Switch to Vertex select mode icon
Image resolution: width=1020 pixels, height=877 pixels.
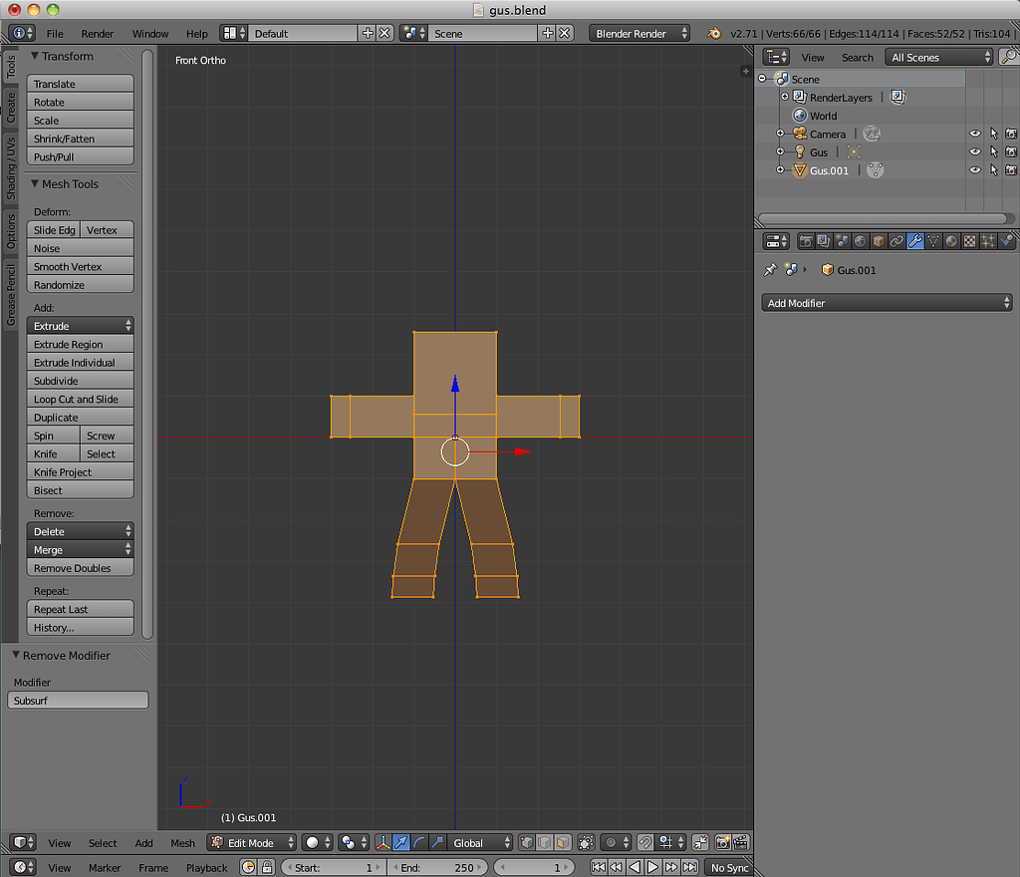526,842
